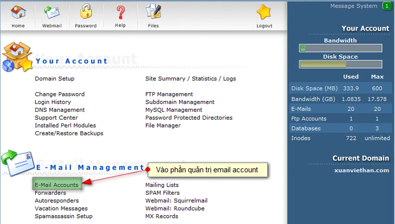Screen dimensions: 395x224
Task: Open Vacation Messages
Action: [x=61, y=209]
